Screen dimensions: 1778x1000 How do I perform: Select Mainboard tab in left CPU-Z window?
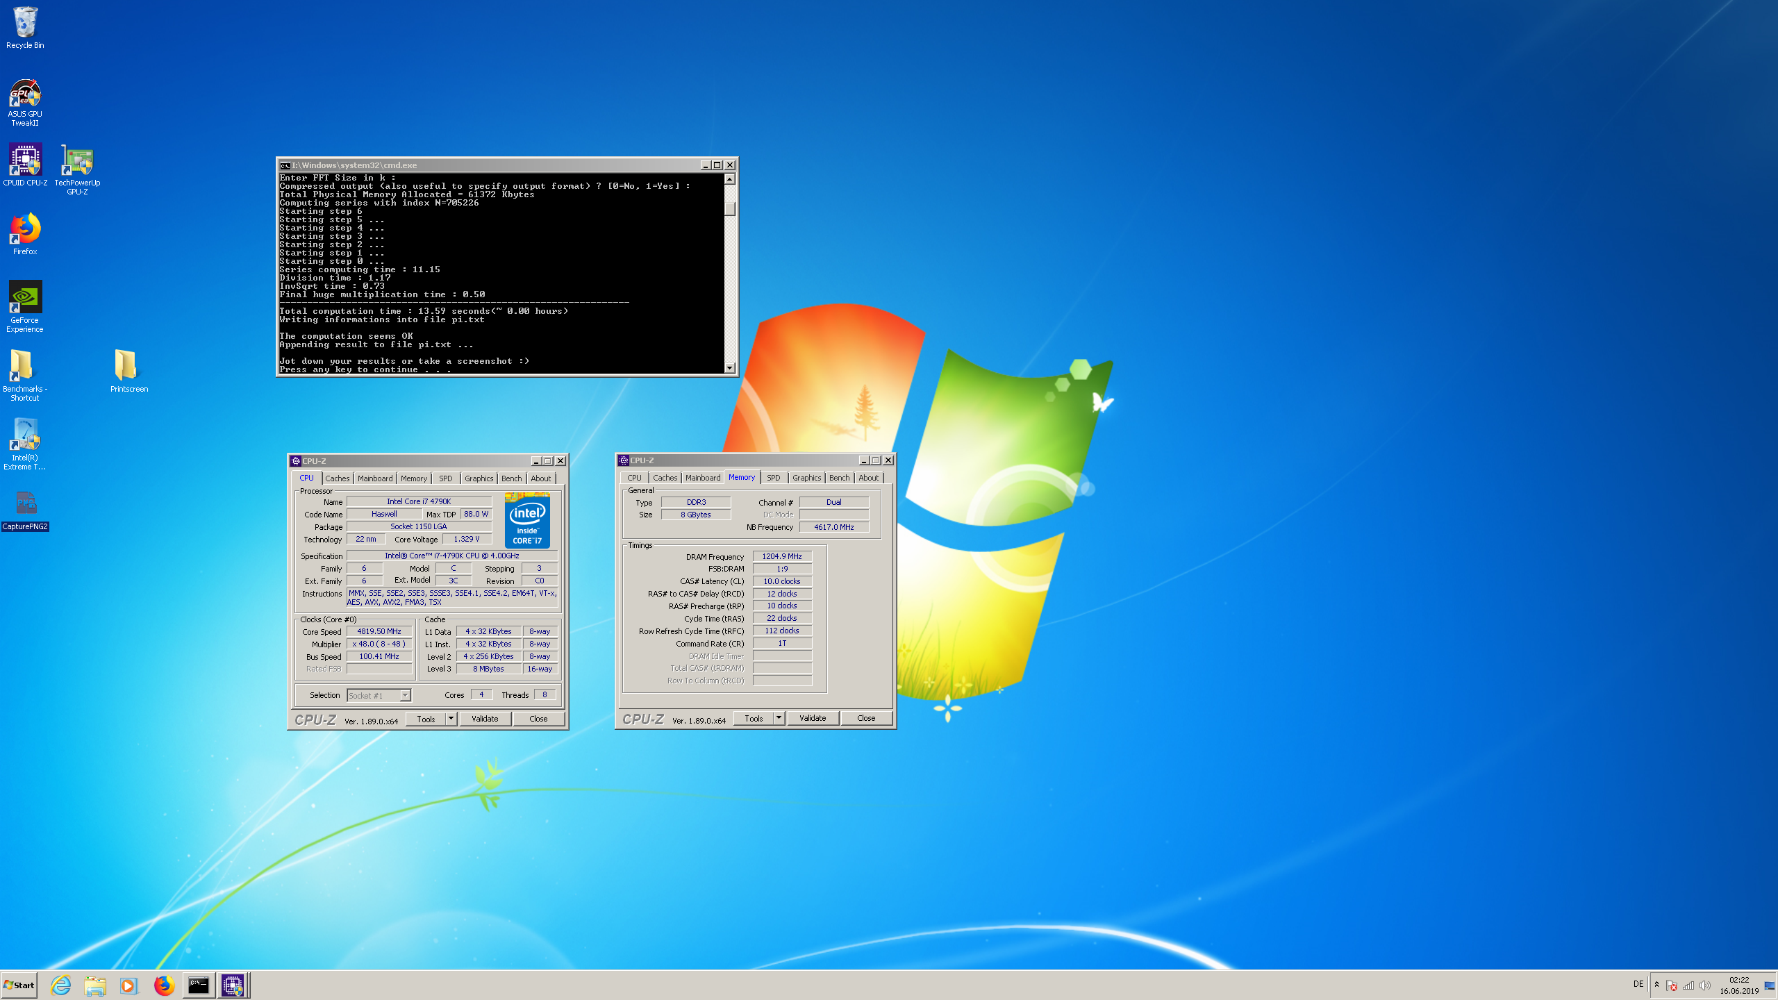(x=375, y=478)
